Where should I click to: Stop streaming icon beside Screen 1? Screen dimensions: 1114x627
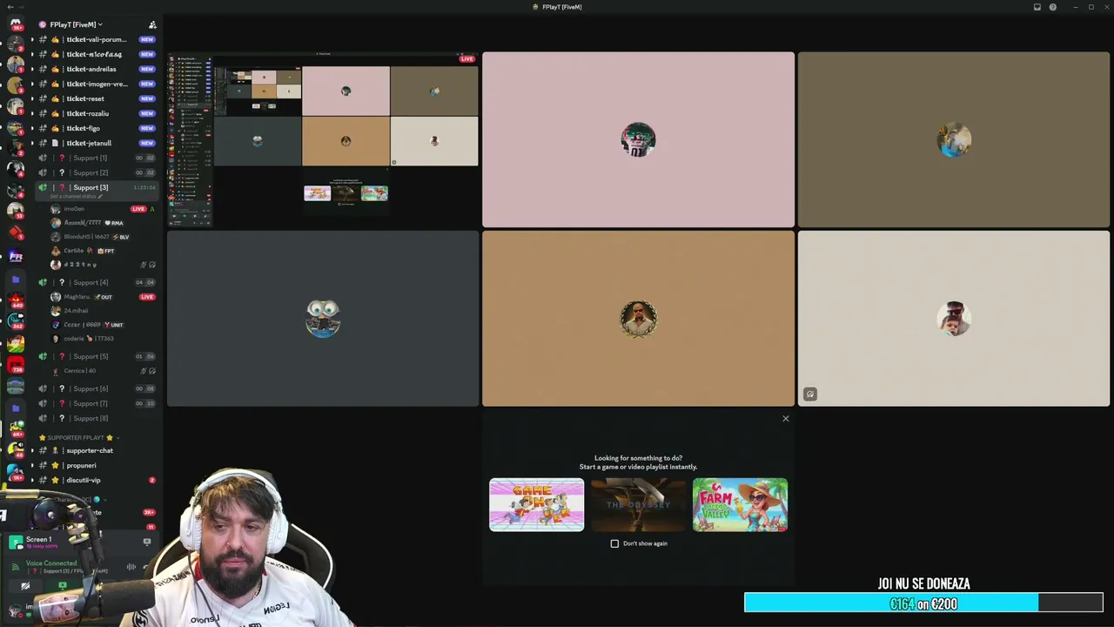[x=146, y=542]
